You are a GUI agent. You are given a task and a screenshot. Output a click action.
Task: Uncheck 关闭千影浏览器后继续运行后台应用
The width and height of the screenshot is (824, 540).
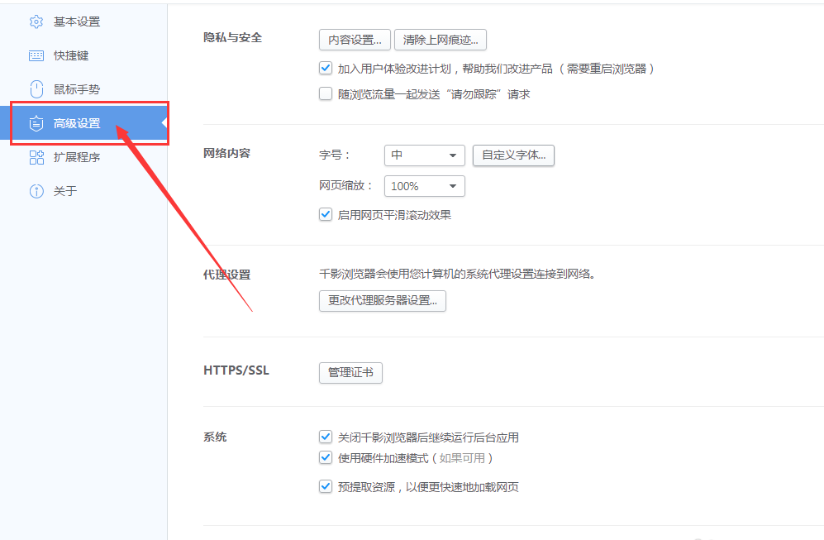pyautogui.click(x=326, y=437)
